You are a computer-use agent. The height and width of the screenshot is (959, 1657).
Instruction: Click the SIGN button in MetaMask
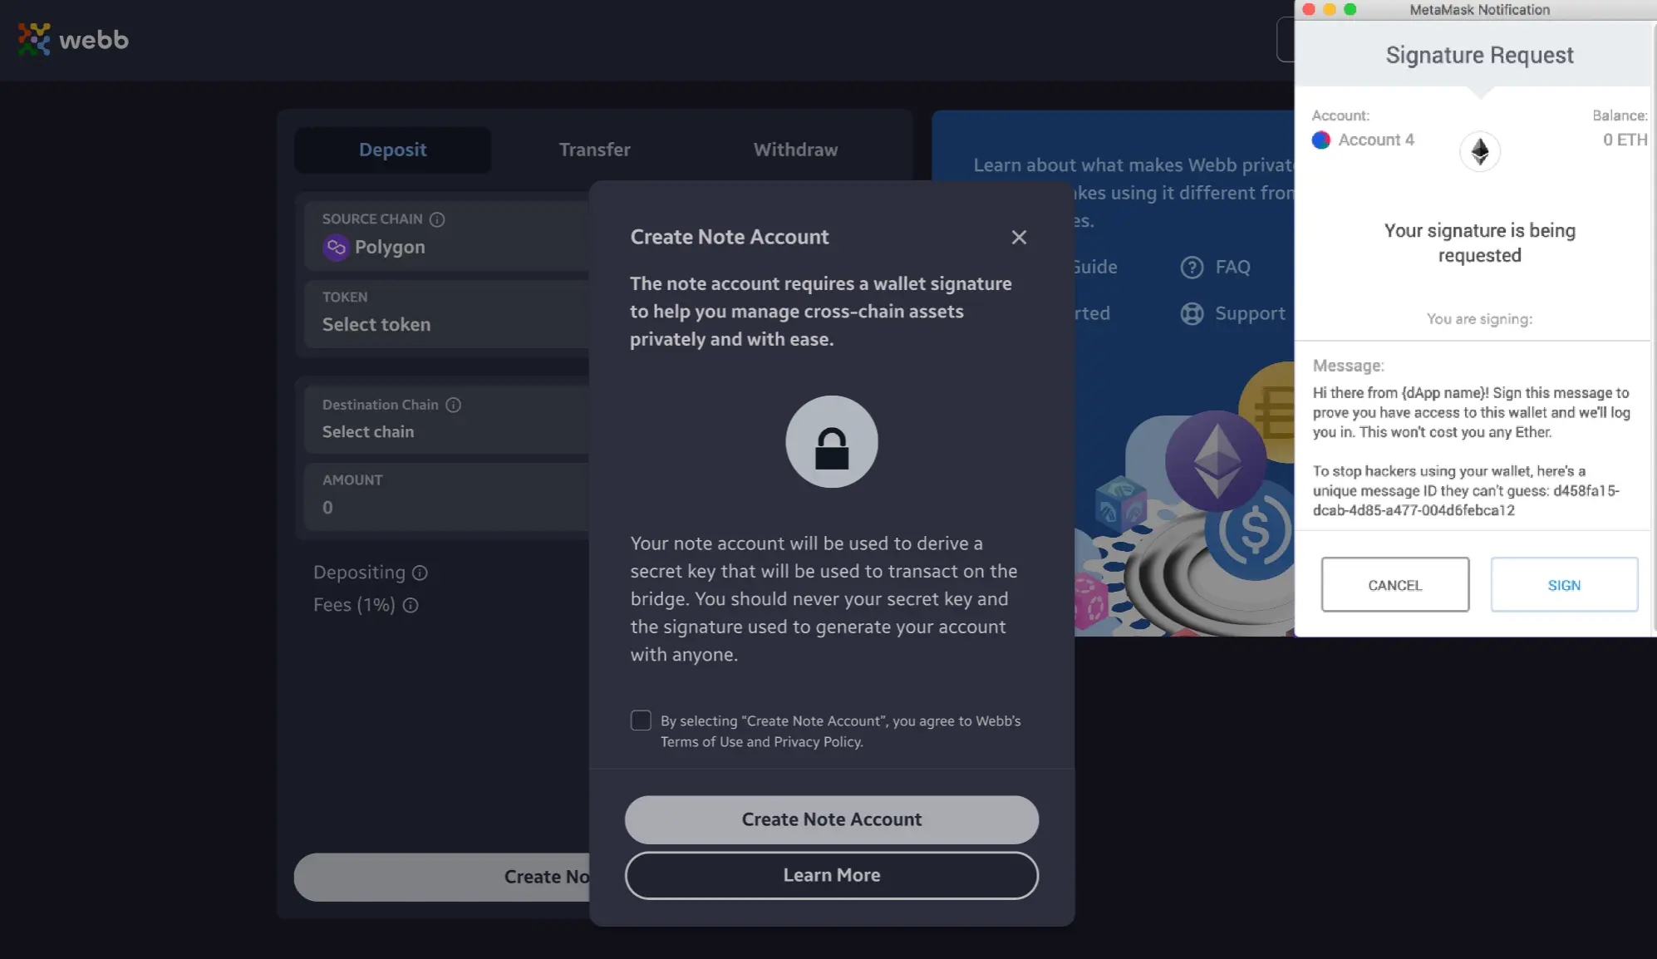point(1562,584)
